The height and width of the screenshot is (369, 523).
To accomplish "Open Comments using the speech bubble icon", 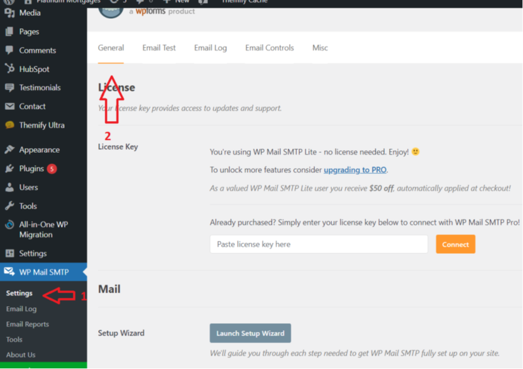I will coord(9,51).
